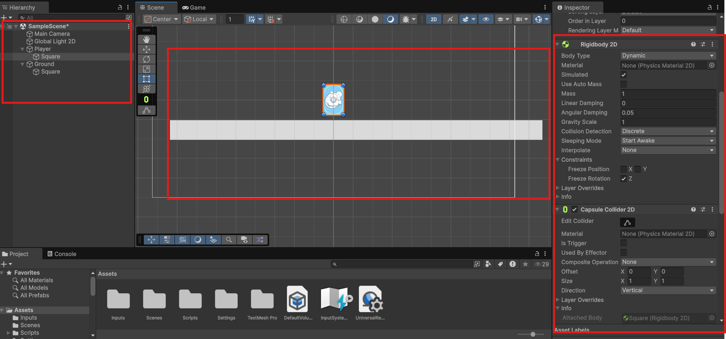Click the Gravity Scale field
The image size is (726, 339).
pos(668,122)
